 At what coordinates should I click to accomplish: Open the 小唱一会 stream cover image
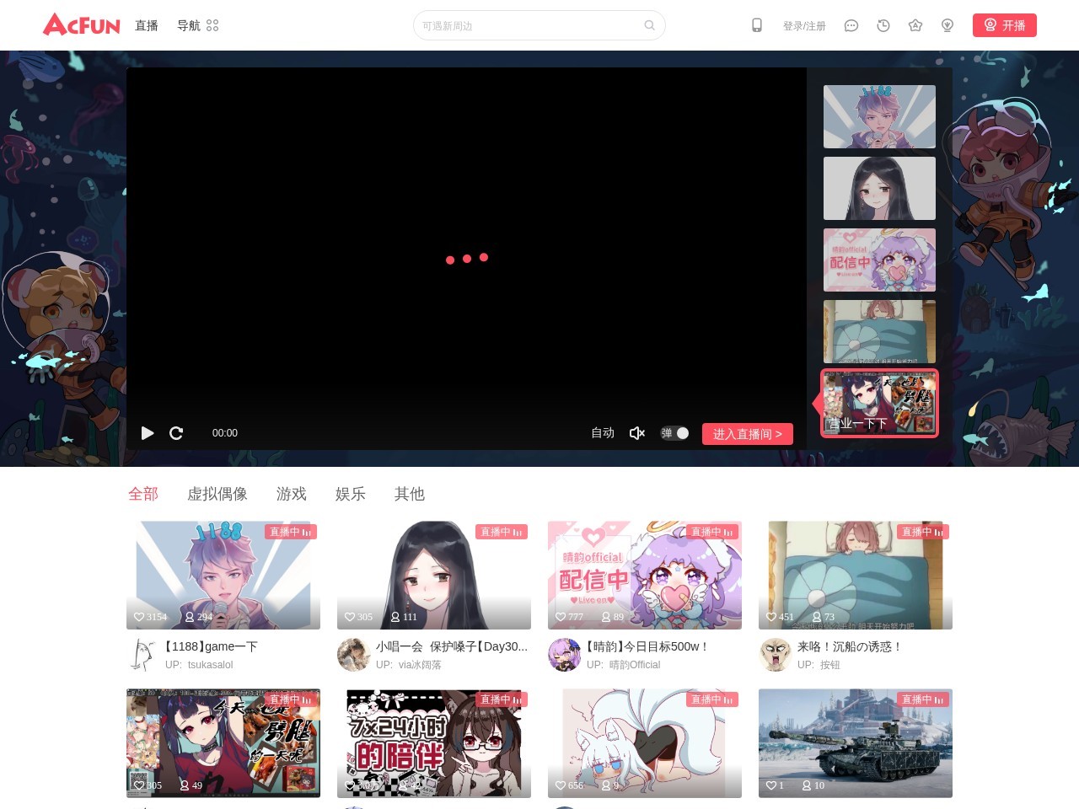[x=434, y=575]
